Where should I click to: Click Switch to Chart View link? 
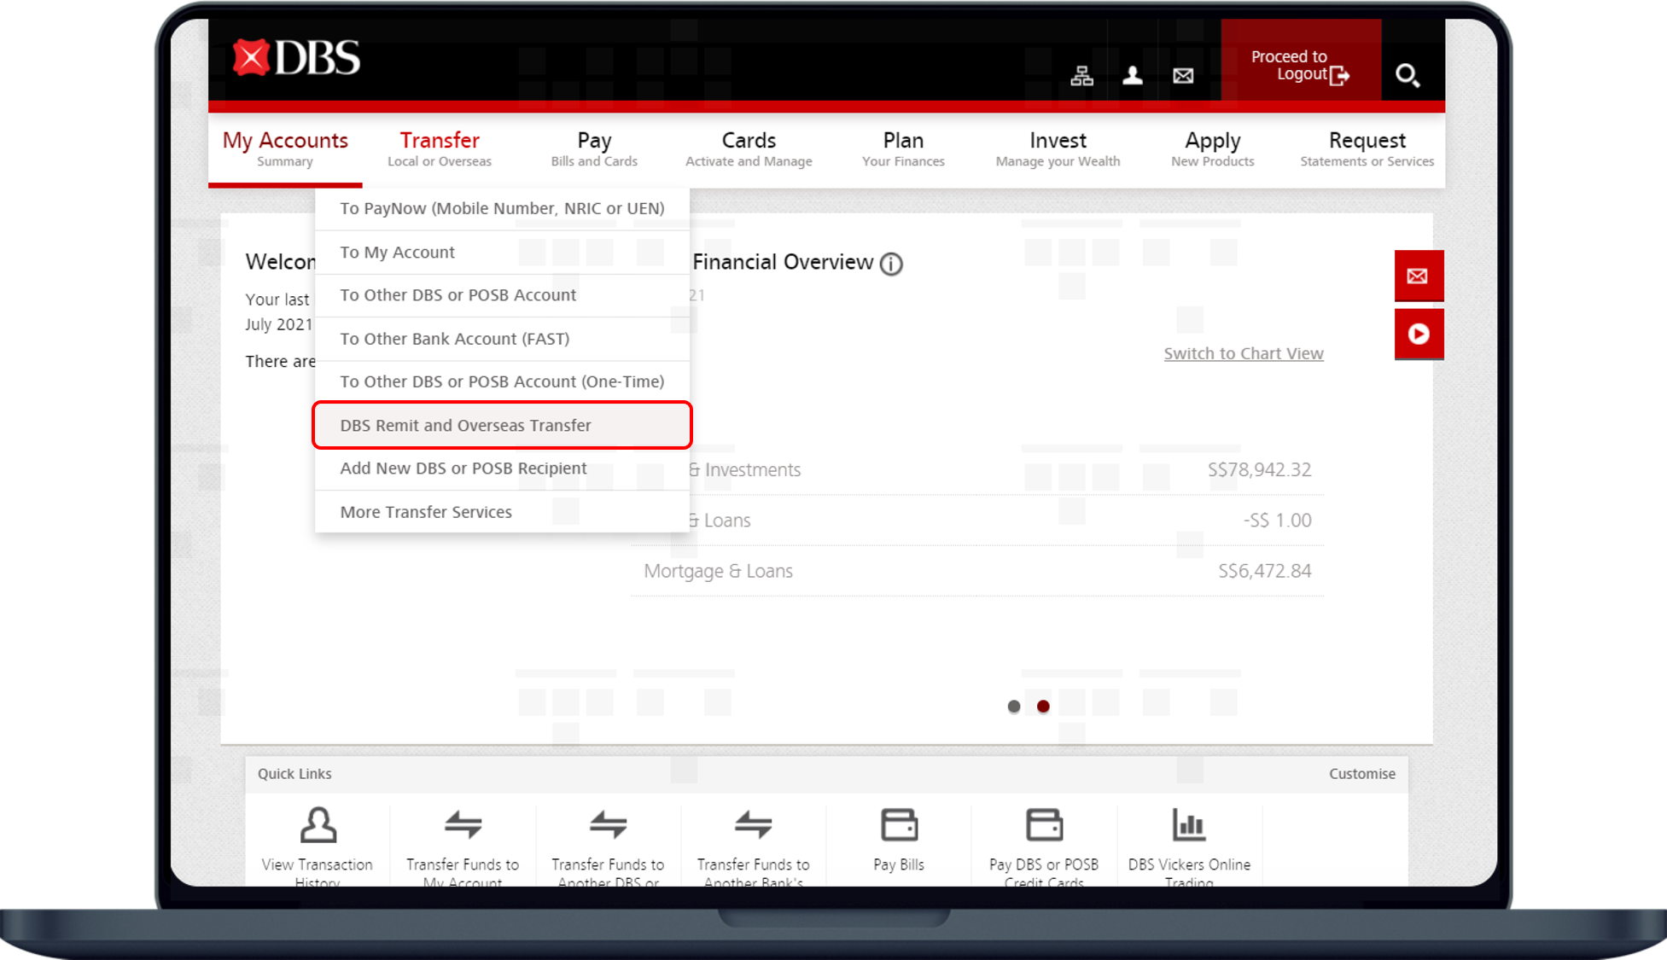pos(1244,353)
